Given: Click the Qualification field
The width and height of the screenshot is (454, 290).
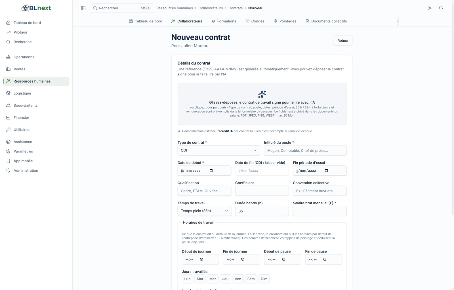Looking at the screenshot, I should (204, 191).
